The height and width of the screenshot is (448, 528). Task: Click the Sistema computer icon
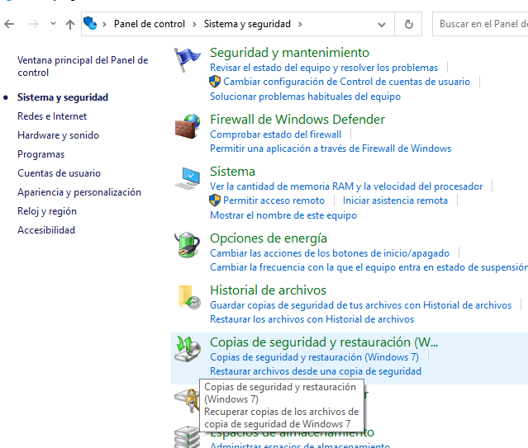[188, 178]
